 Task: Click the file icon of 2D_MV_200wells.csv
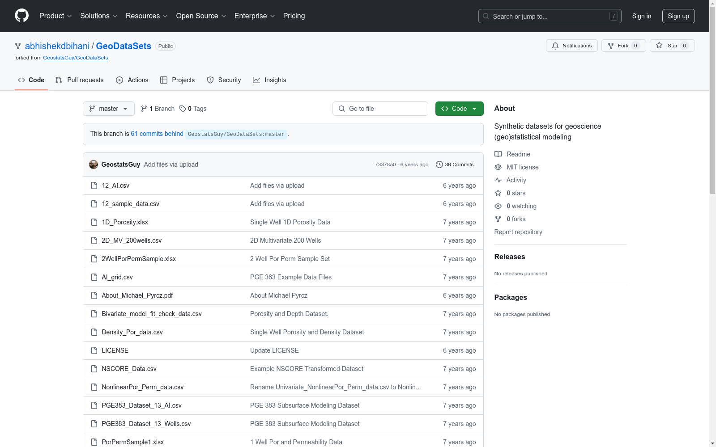click(x=94, y=240)
